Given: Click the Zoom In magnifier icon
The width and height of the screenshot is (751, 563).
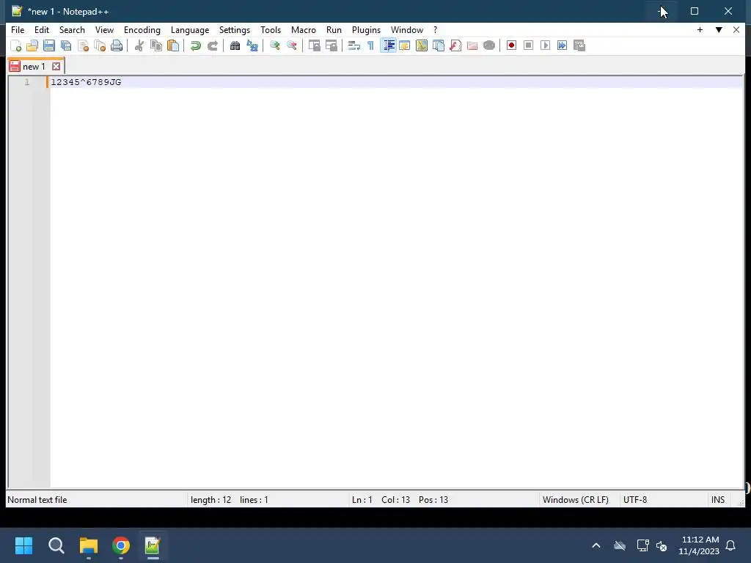Looking at the screenshot, I should click(274, 45).
